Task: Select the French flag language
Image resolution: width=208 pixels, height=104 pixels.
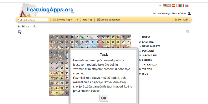Action: pos(178,6)
